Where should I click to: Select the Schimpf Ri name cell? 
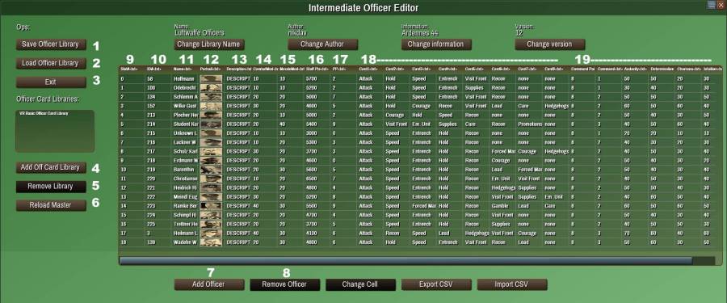click(x=185, y=215)
